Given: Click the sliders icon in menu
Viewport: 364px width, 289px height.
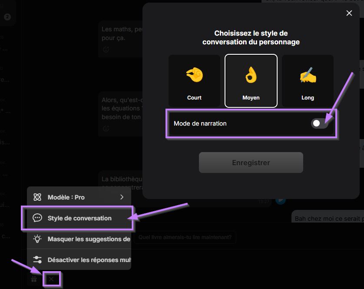Looking at the screenshot, I should 38,259.
